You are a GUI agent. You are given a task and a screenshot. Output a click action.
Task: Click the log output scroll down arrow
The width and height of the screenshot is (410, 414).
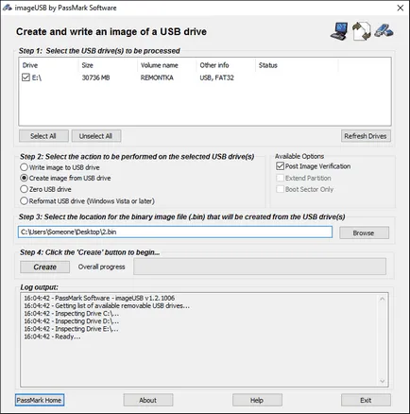[383, 381]
